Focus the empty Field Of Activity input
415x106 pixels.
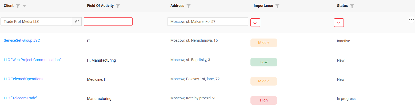pyautogui.click(x=108, y=22)
